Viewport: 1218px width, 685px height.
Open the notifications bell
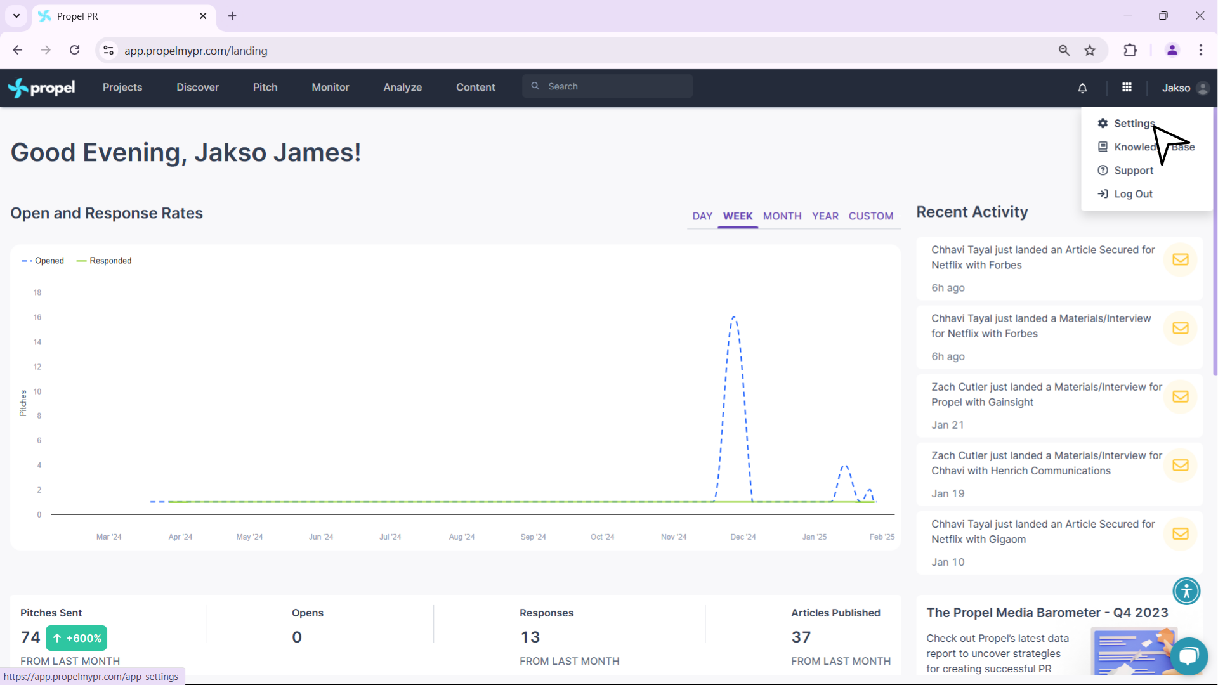(x=1082, y=88)
